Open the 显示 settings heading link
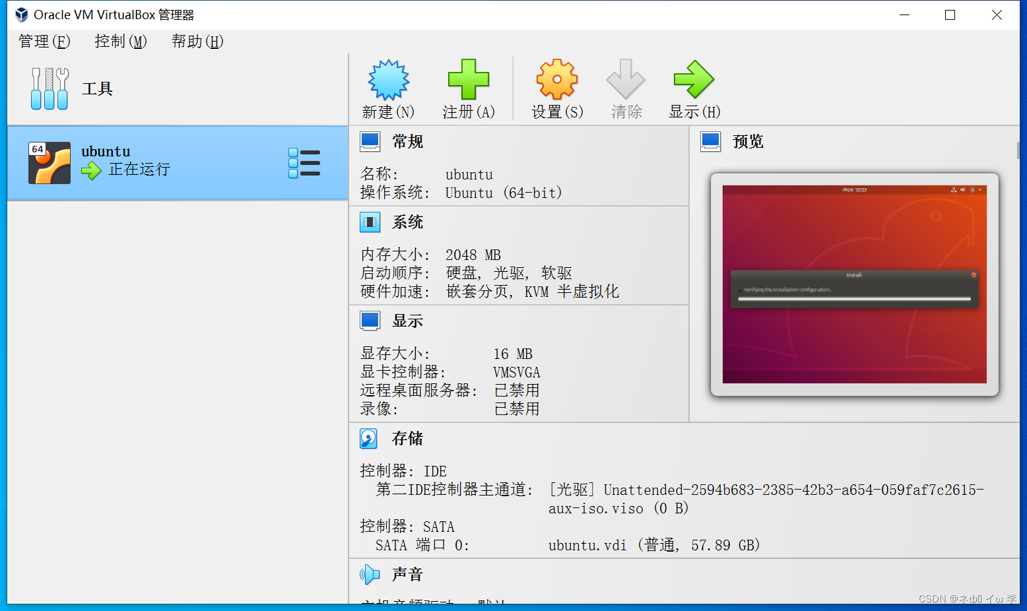 (408, 321)
